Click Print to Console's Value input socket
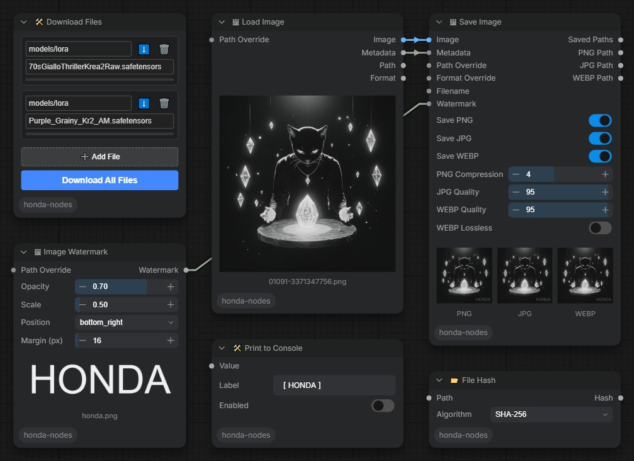634x461 pixels. [212, 366]
